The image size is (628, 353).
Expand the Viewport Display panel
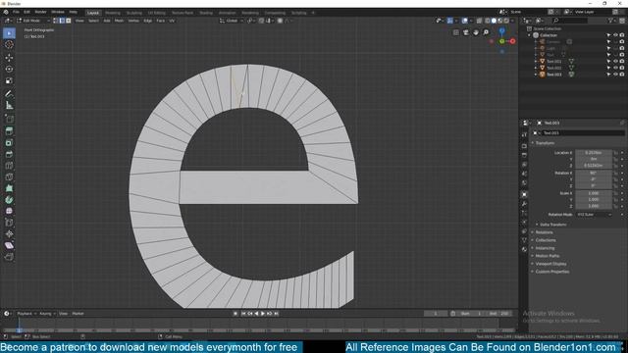pos(550,264)
